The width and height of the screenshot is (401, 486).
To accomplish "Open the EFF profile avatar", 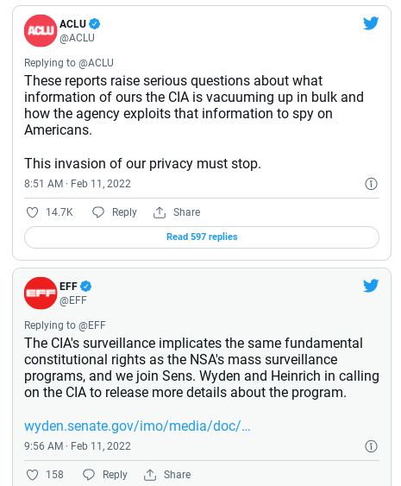I will coord(41,293).
